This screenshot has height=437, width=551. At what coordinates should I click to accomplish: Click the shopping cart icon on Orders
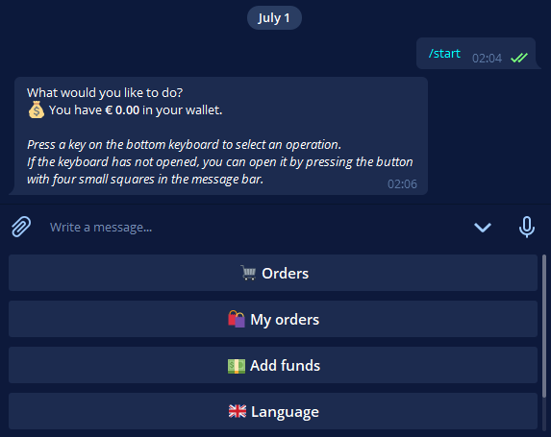pos(248,273)
